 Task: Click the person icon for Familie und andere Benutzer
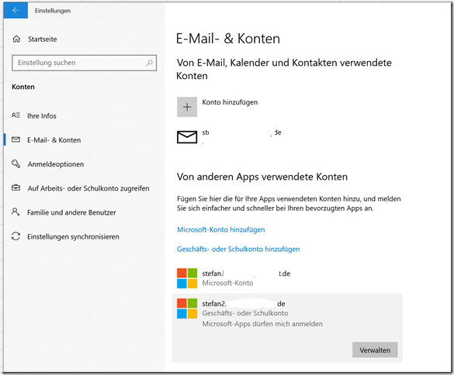click(16, 212)
